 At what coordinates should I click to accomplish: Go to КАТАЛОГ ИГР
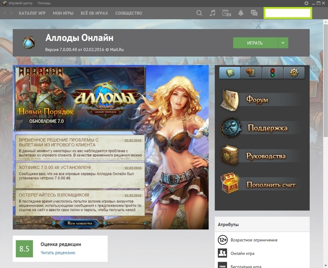[32, 13]
